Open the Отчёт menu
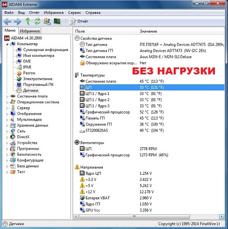The width and height of the screenshot is (228, 229). pyautogui.click(x=34, y=13)
